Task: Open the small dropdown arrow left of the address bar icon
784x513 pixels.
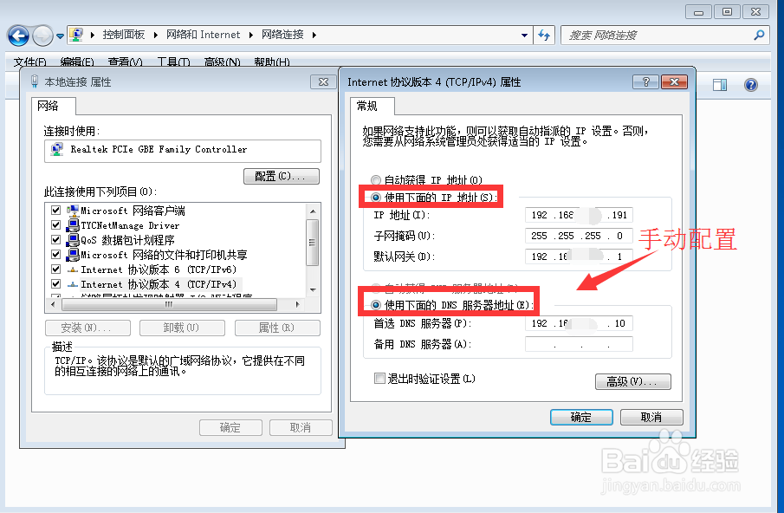Action: [59, 36]
